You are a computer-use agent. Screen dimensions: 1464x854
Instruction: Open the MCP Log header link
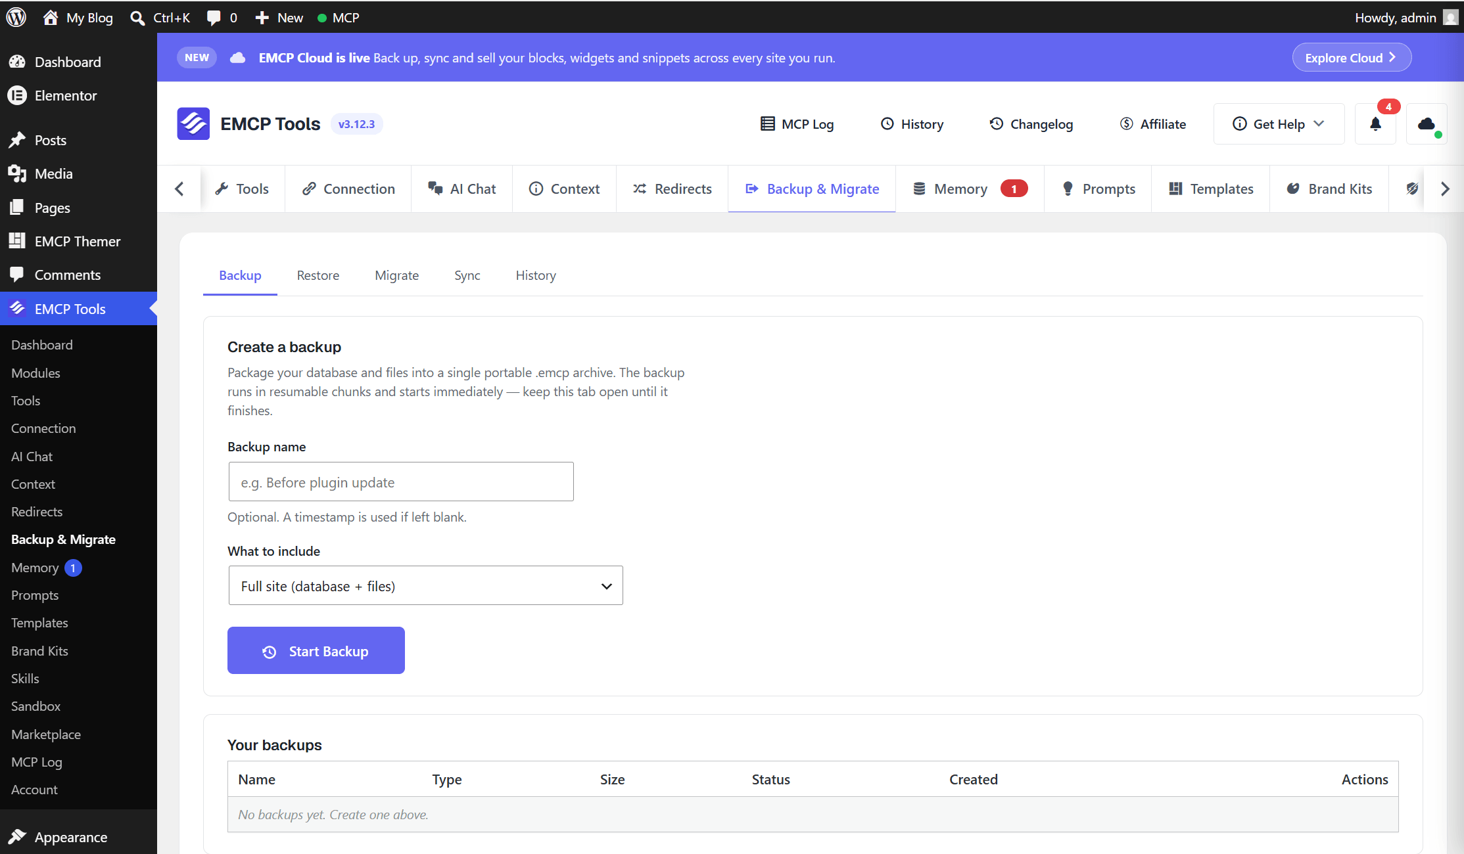point(797,124)
